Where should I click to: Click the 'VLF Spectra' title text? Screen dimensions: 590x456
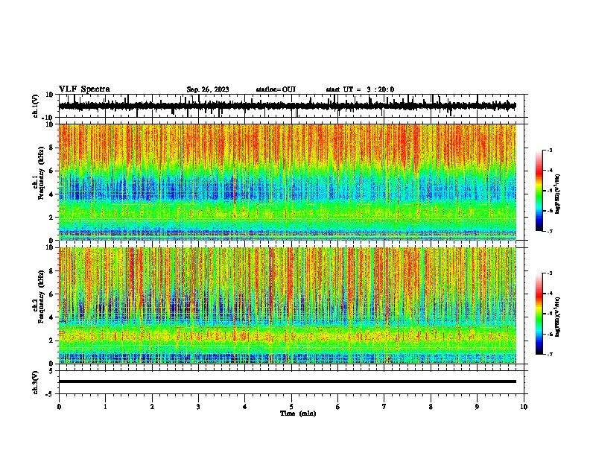pyautogui.click(x=84, y=89)
